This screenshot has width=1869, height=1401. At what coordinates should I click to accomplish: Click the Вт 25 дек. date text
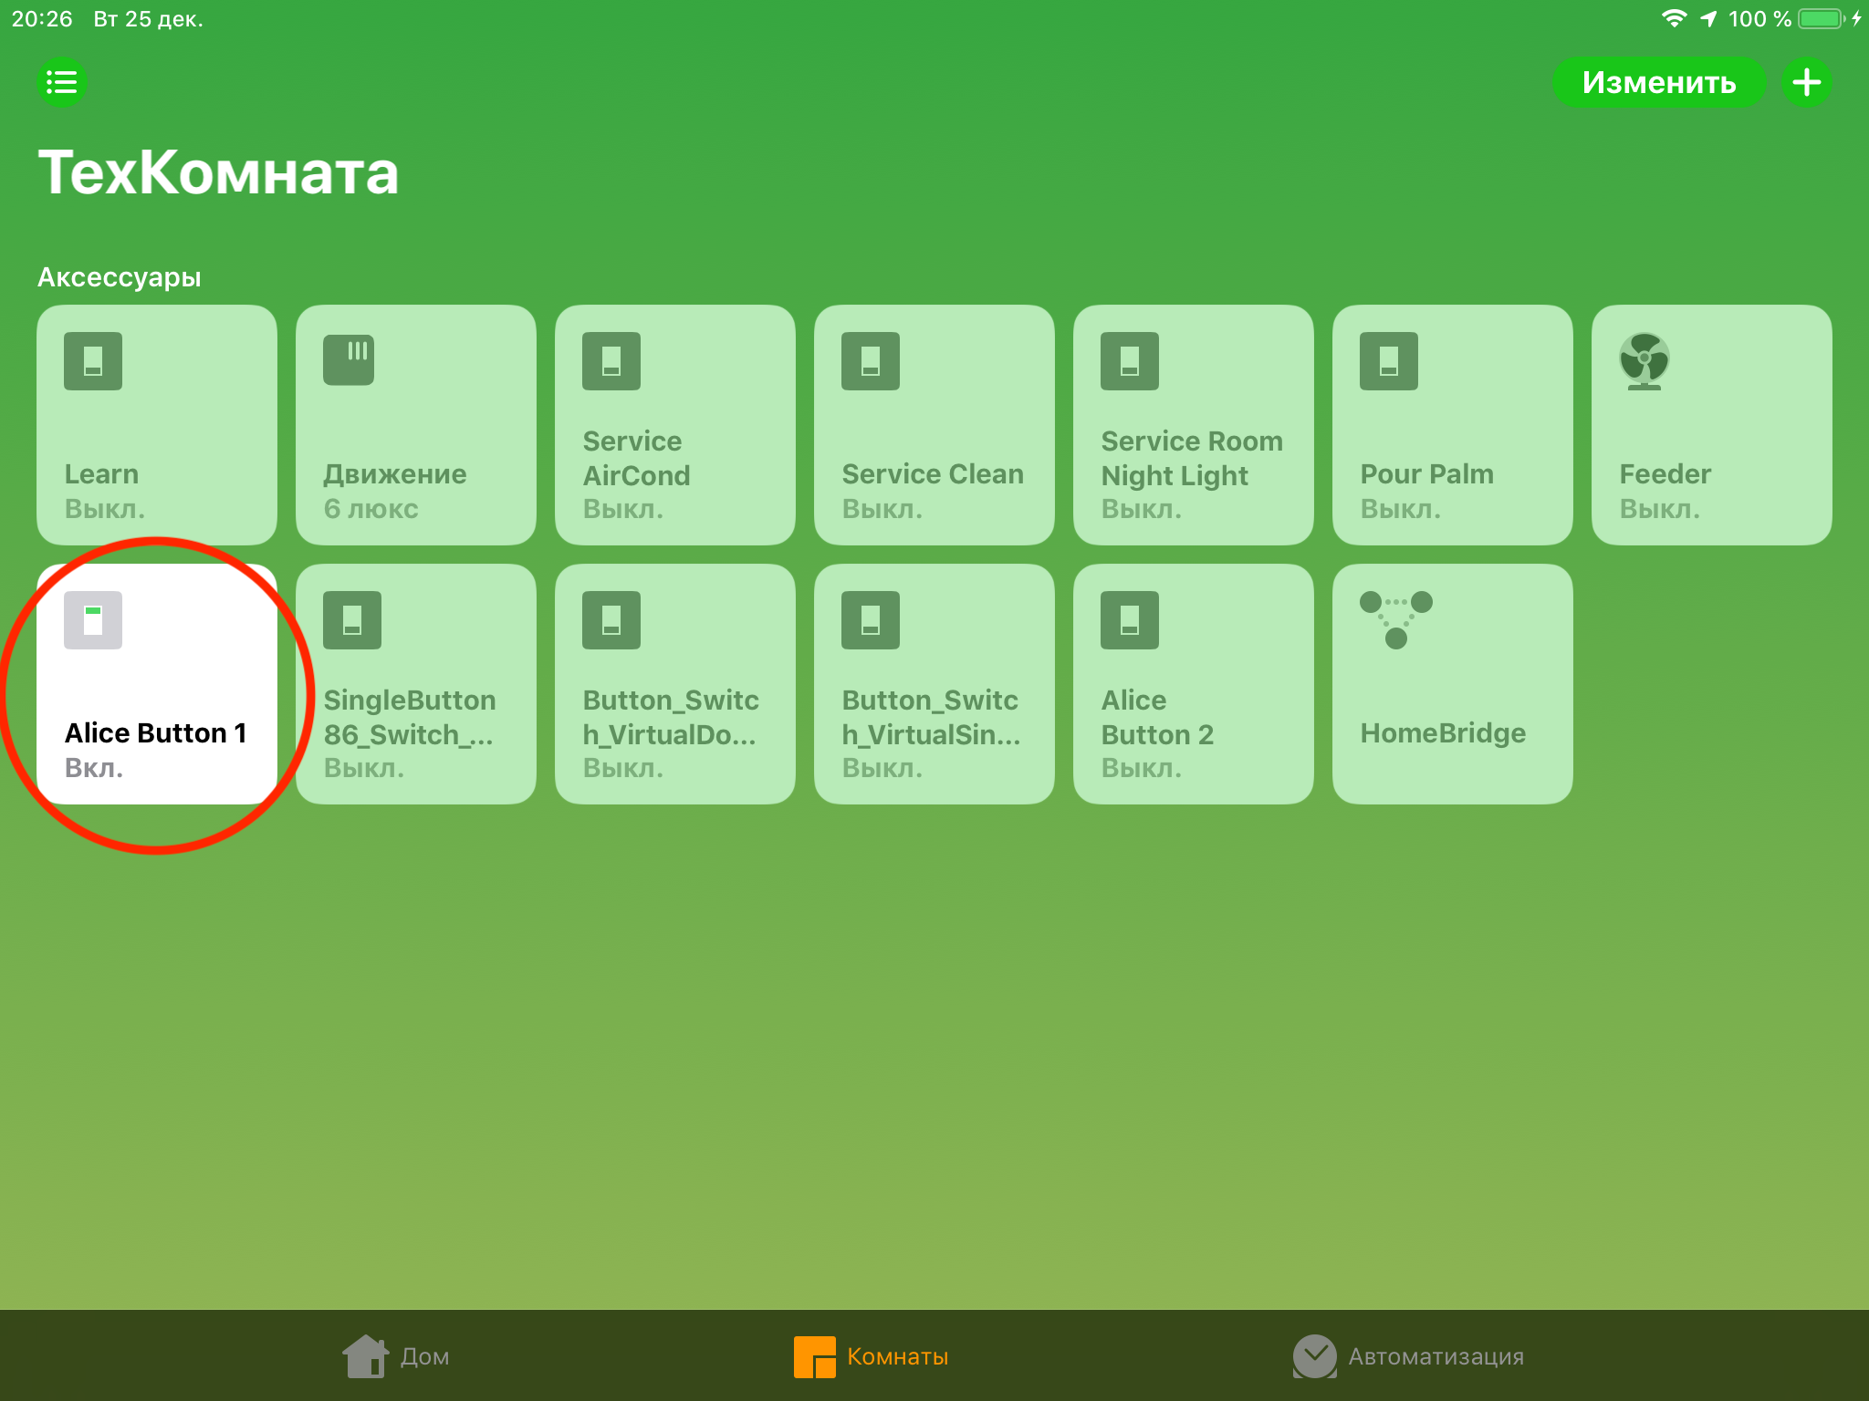[x=148, y=18]
